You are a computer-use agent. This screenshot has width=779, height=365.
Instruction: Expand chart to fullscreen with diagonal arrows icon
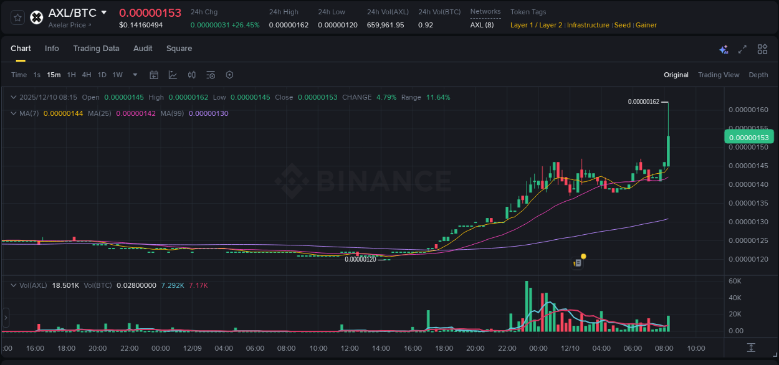click(742, 49)
